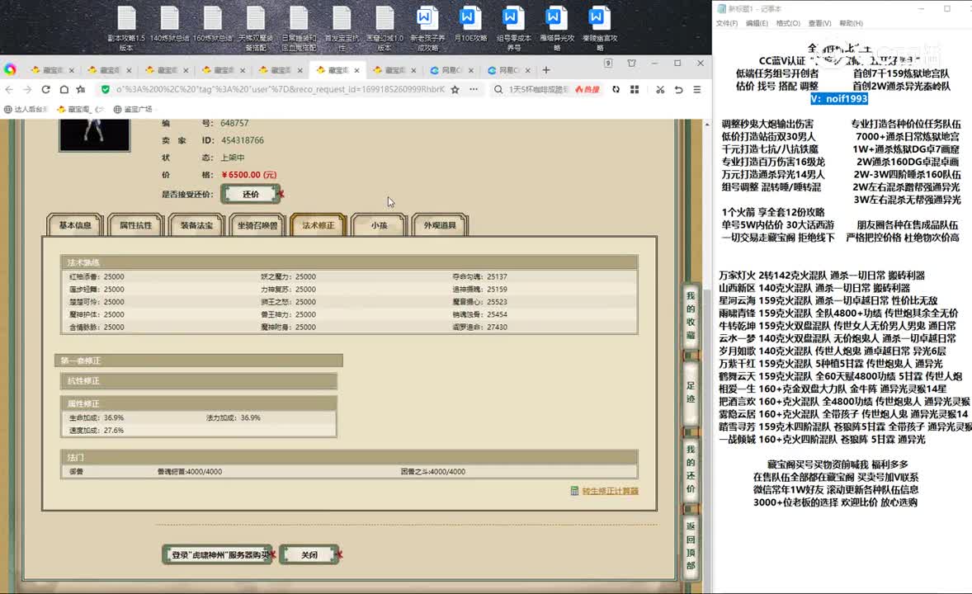Open the address bar three-dots menu
Image resolution: width=972 pixels, height=594 pixels.
[x=474, y=89]
